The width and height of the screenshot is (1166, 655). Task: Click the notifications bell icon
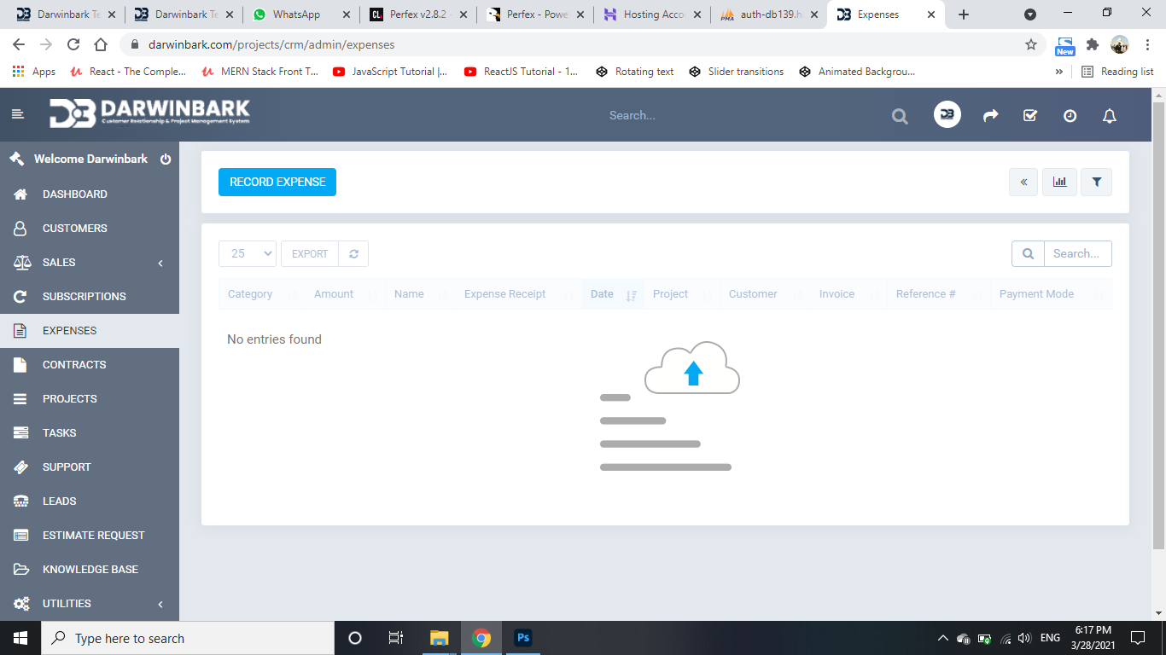coord(1110,116)
